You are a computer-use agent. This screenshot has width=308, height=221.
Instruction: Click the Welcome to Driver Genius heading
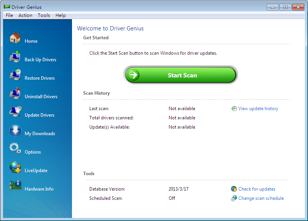tap(110, 28)
